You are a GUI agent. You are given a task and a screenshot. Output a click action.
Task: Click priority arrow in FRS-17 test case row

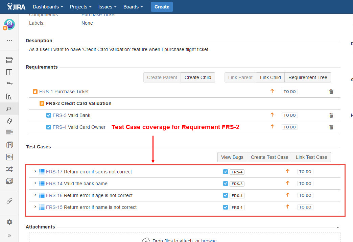(288, 171)
